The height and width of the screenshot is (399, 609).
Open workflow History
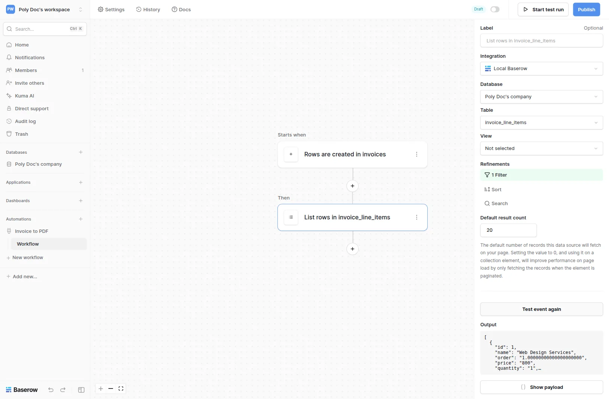[x=148, y=9]
